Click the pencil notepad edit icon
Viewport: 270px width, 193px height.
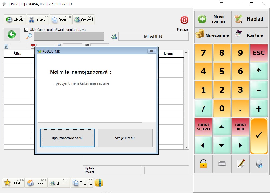(x=240, y=164)
